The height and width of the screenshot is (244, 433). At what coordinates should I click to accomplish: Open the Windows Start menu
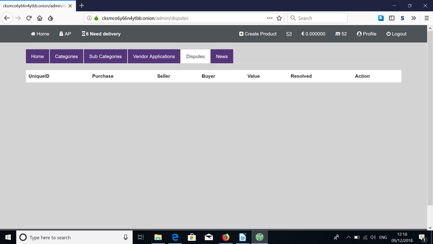(8, 237)
